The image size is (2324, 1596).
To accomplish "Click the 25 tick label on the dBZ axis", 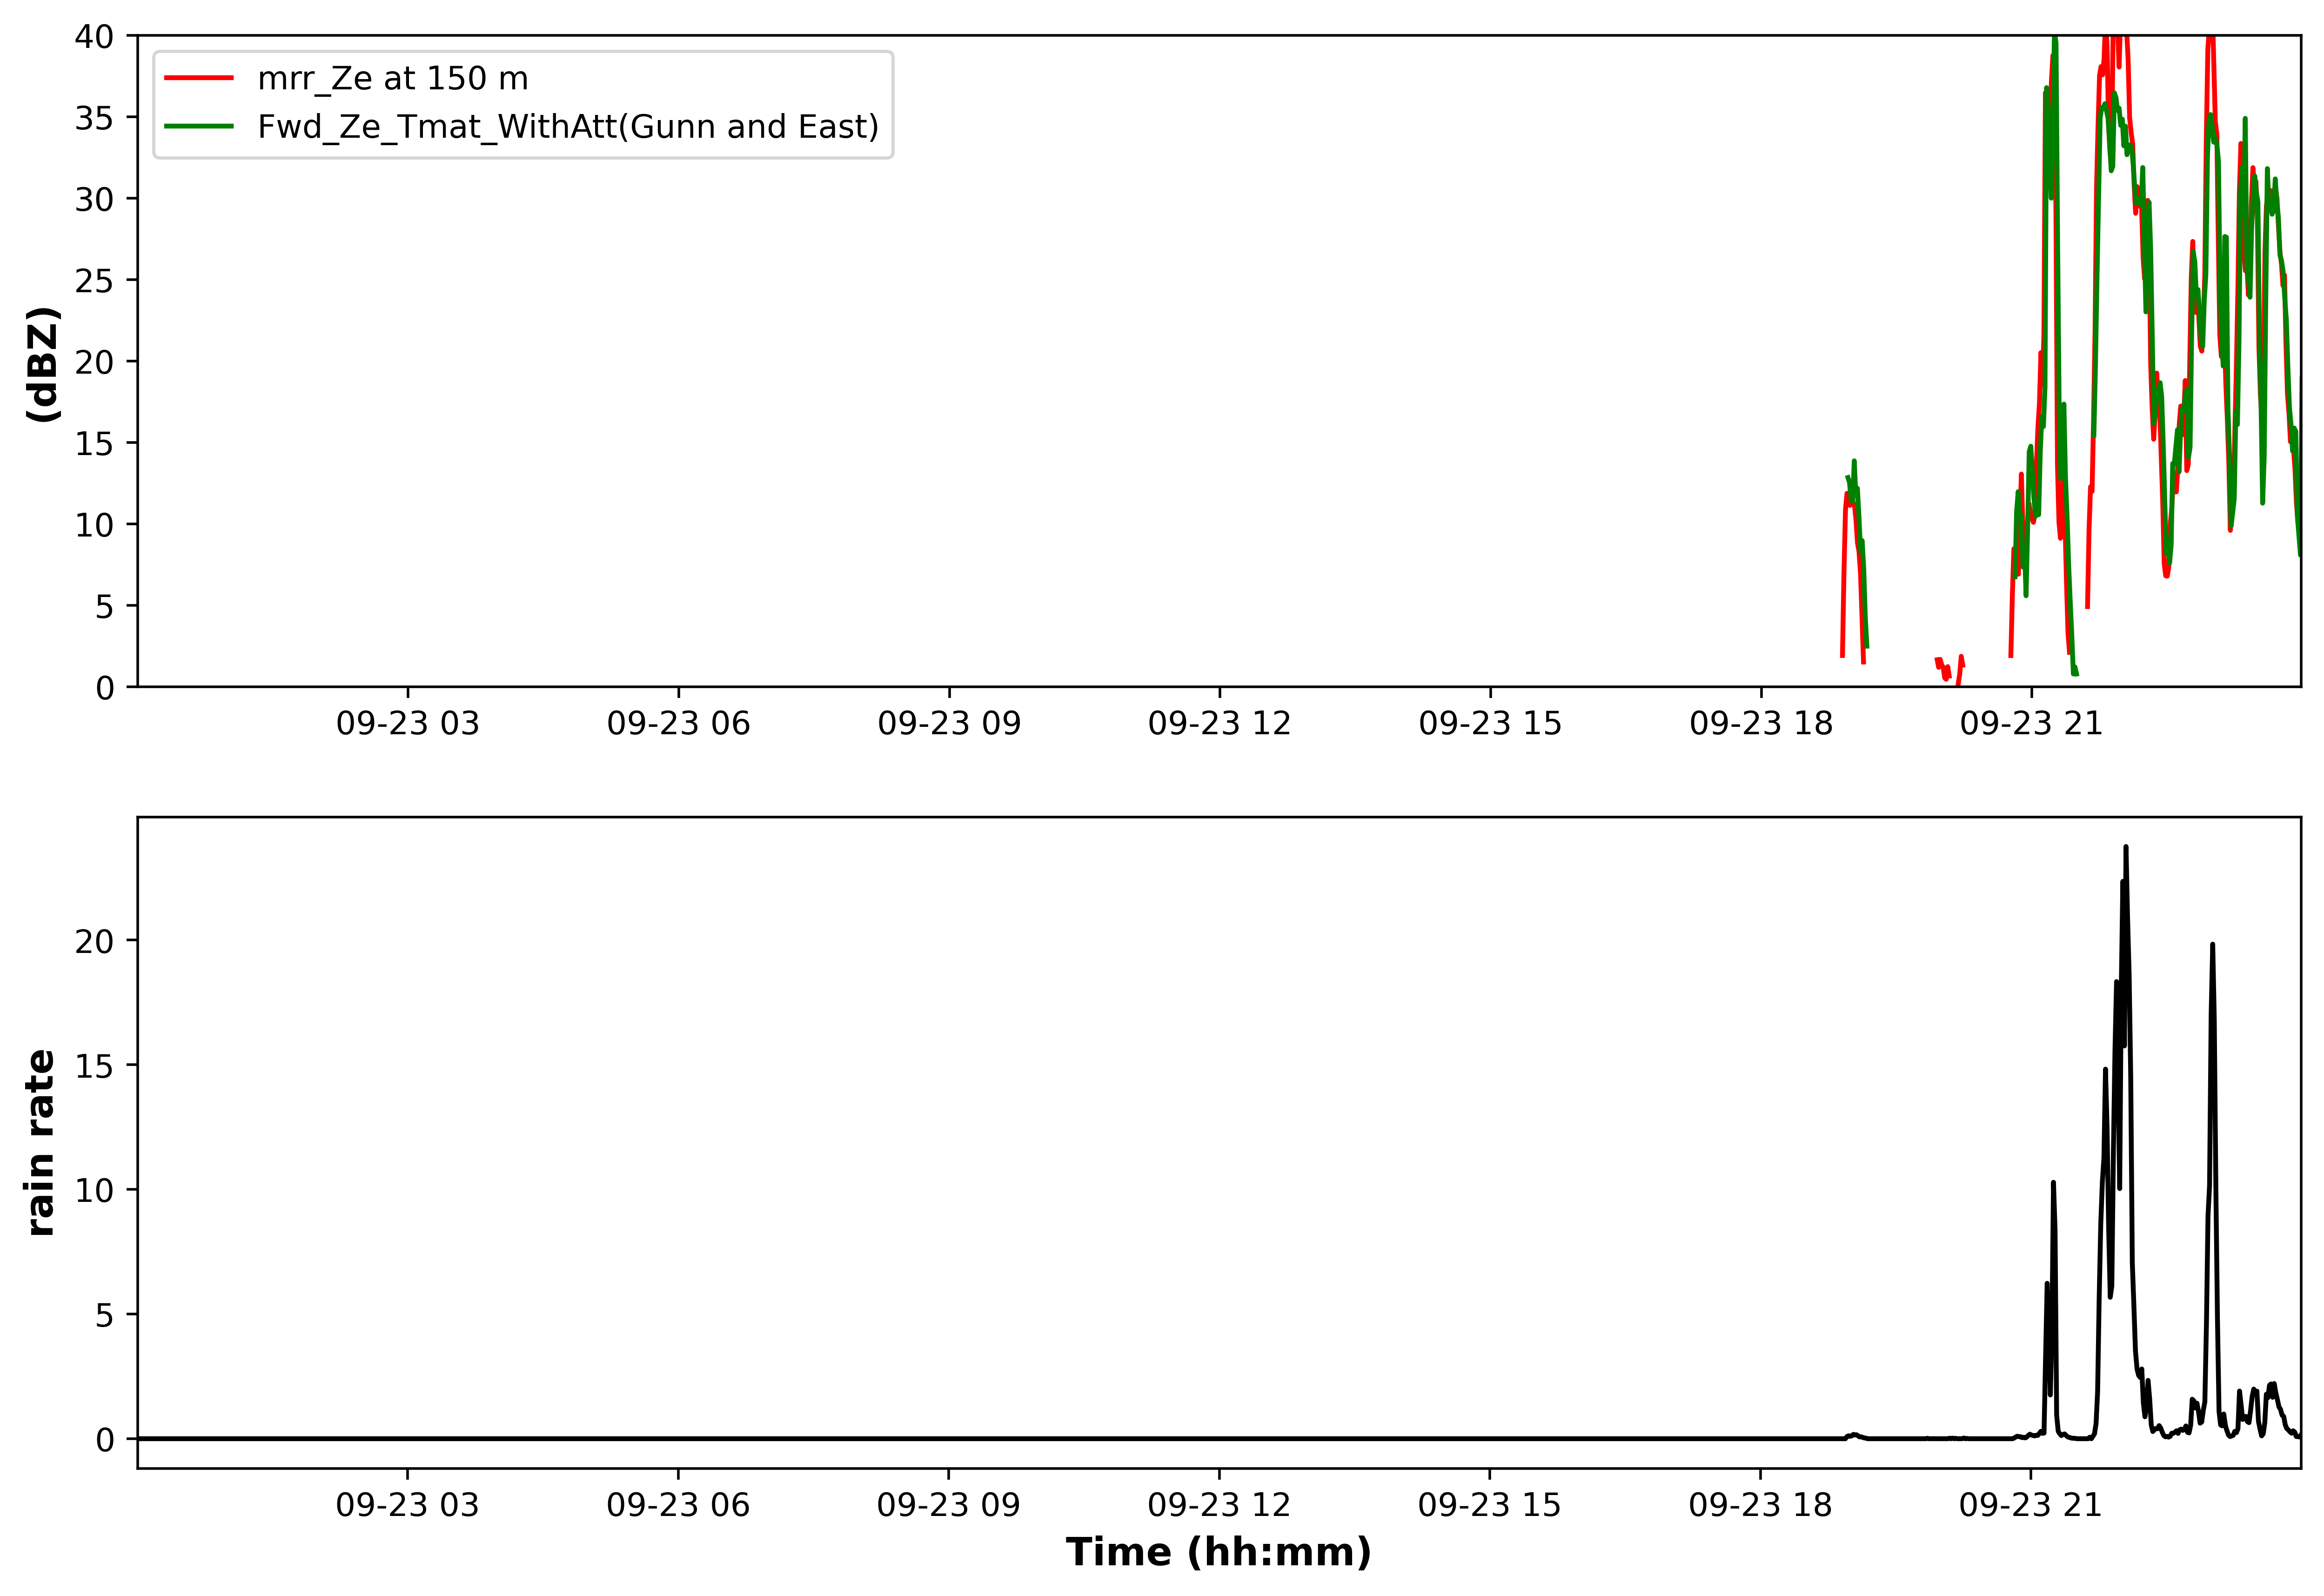I will pyautogui.click(x=94, y=281).
